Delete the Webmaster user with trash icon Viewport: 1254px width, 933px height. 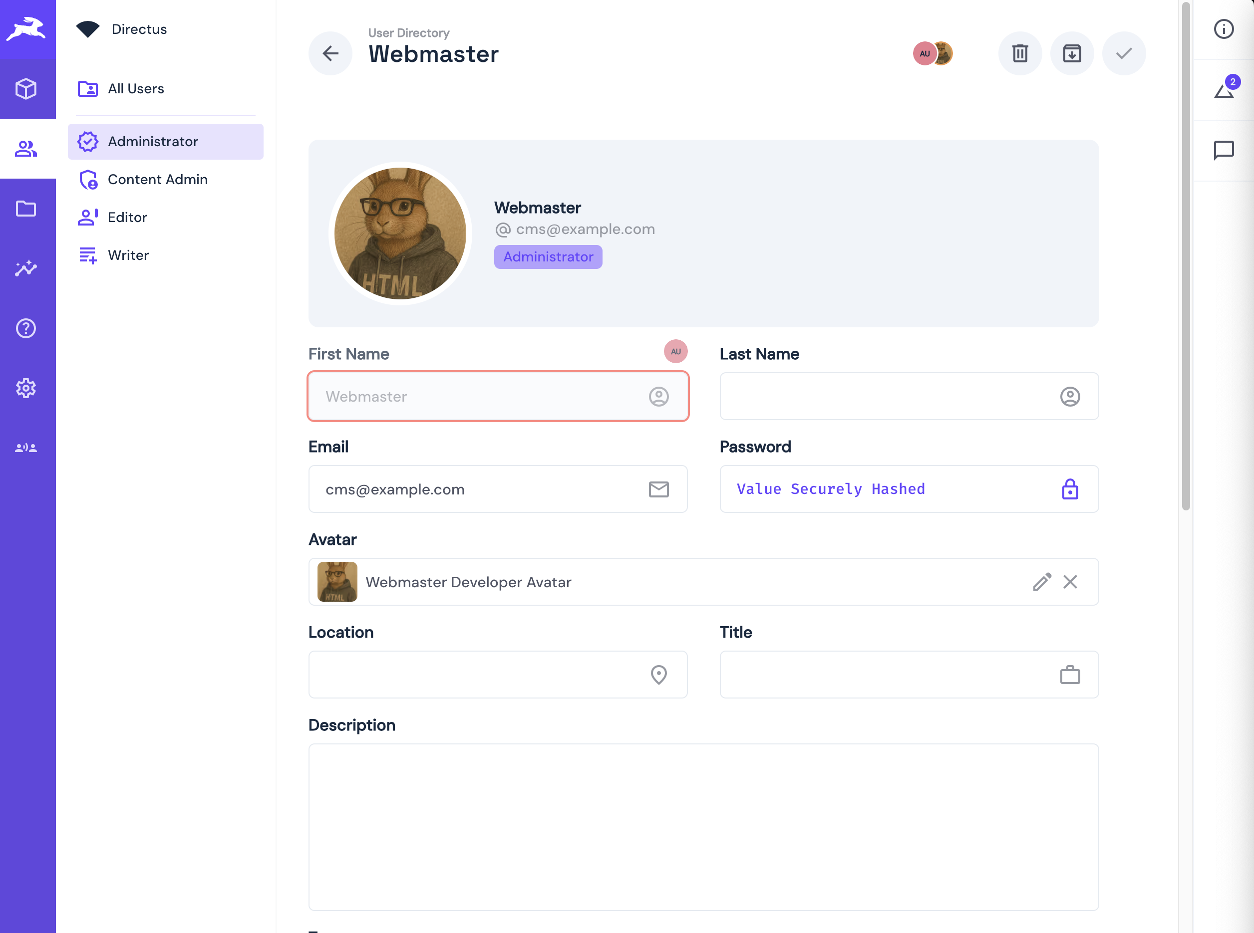(x=1020, y=53)
